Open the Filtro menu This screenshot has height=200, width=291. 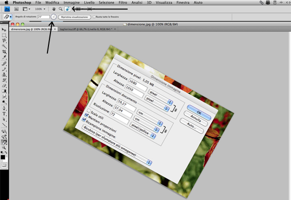(123, 2)
